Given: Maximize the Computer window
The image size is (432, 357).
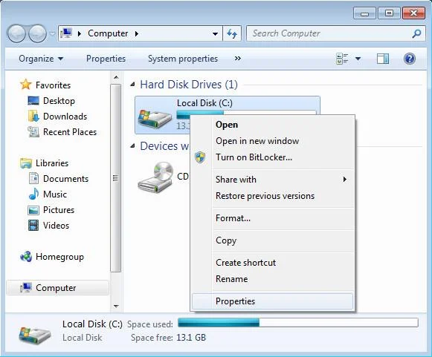Looking at the screenshot, I should (389, 13).
